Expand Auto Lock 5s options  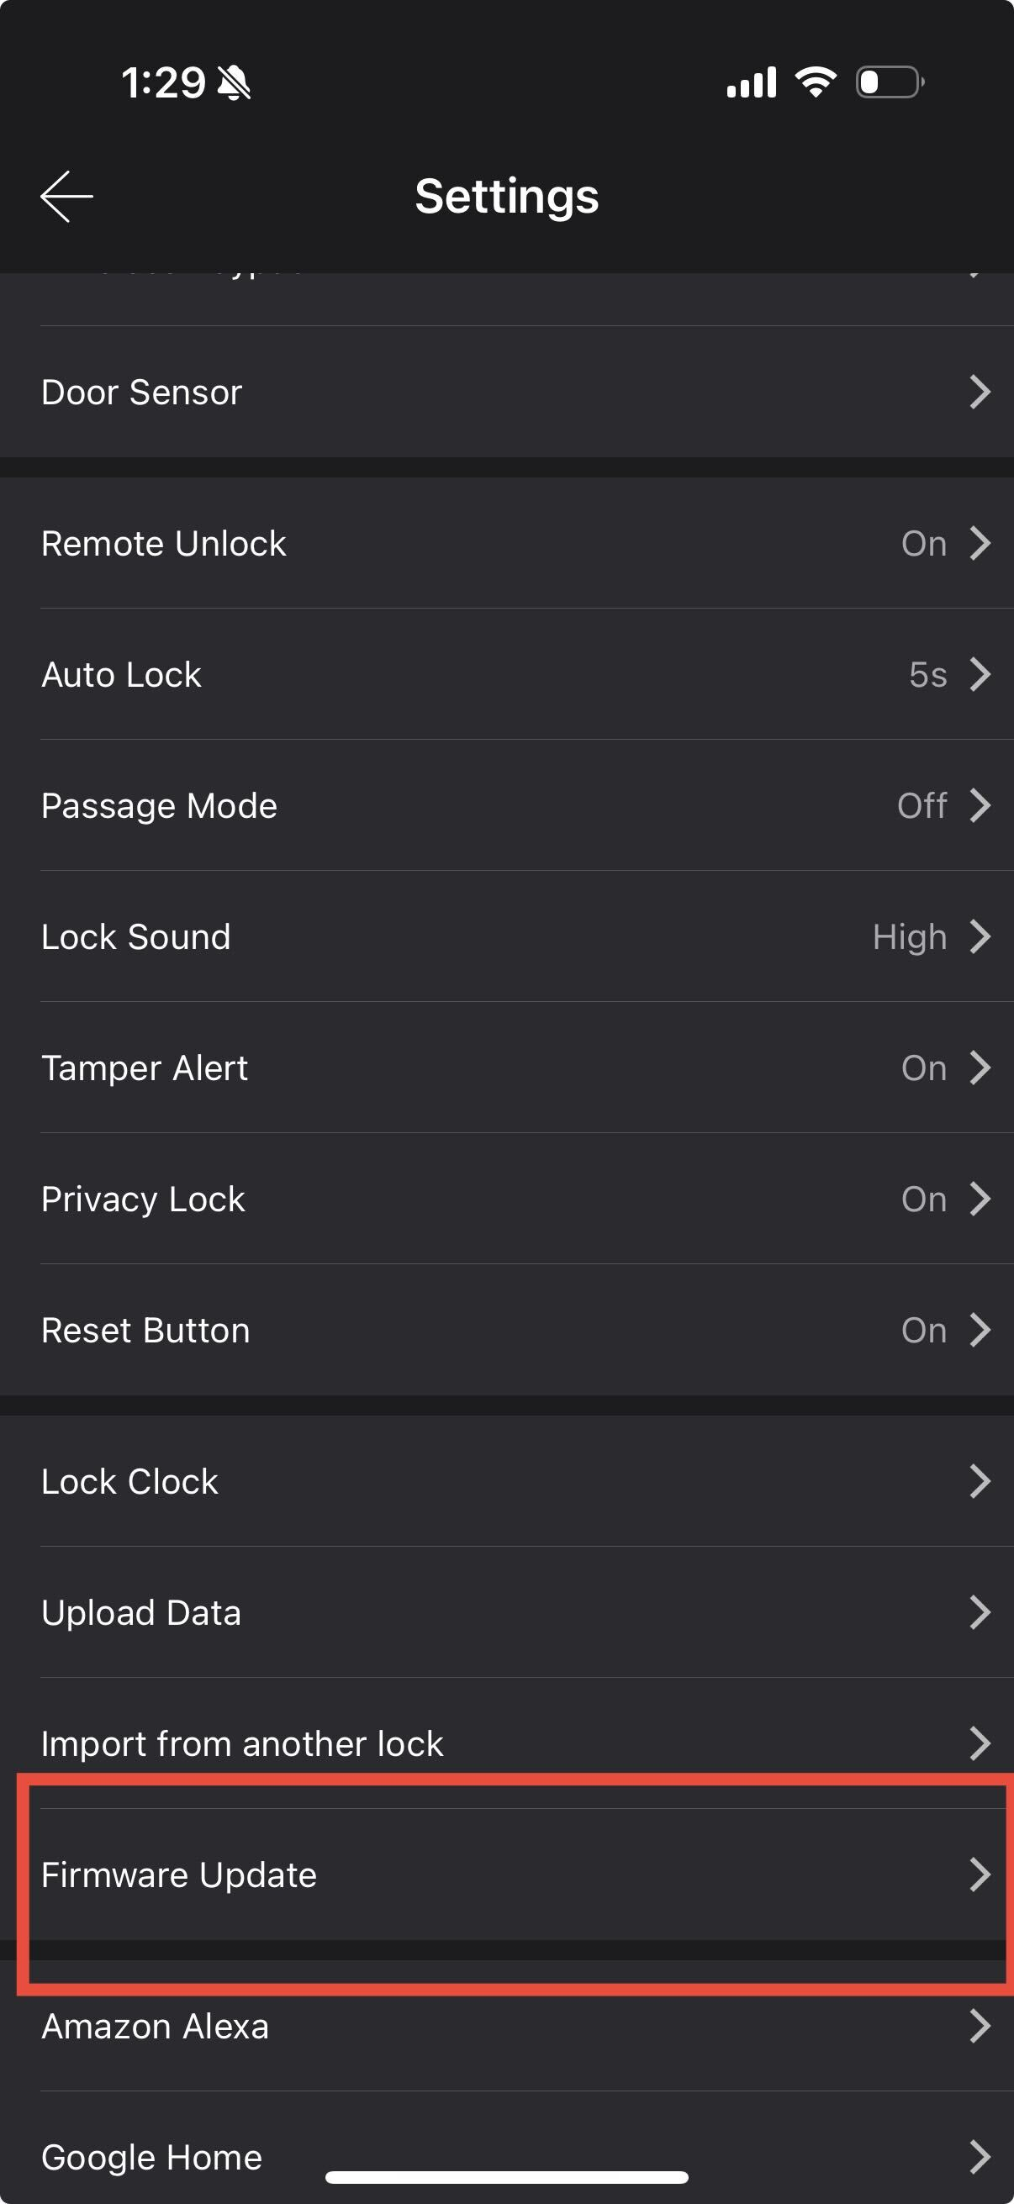coord(927,674)
